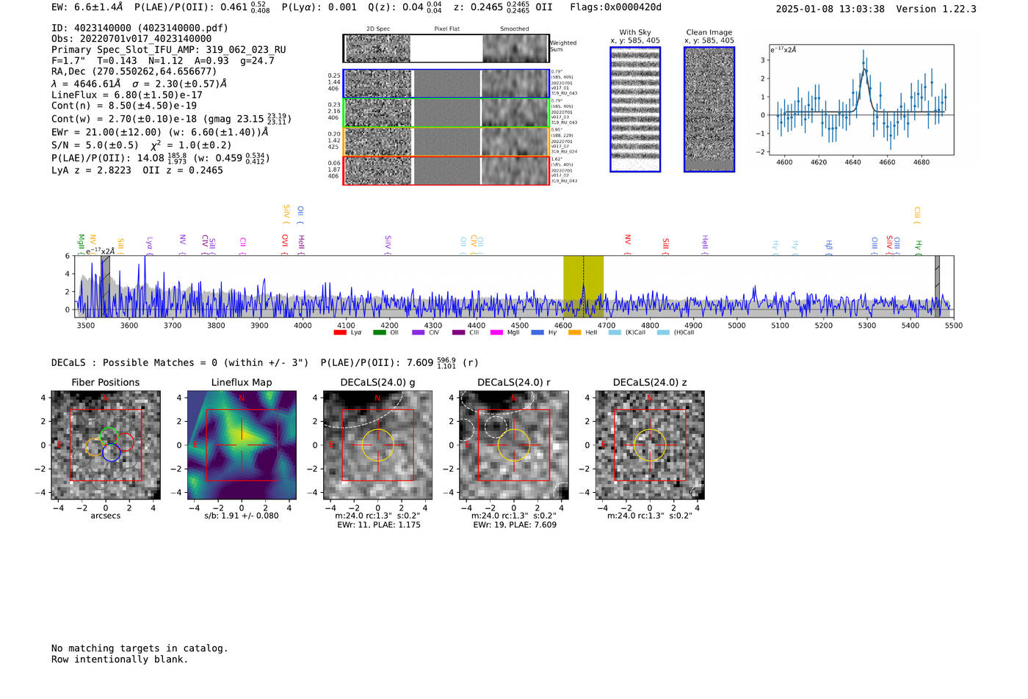Click the yellow aperture circle in DECaLS z
The height and width of the screenshot is (699, 1028).
[x=649, y=444]
